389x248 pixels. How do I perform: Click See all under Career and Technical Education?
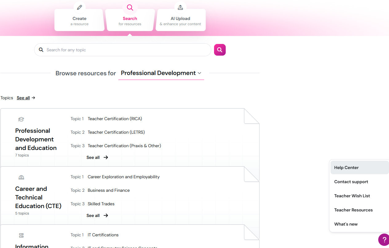[x=93, y=215]
